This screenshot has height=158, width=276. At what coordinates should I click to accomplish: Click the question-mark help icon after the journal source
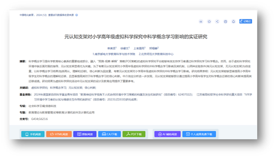[77, 15]
